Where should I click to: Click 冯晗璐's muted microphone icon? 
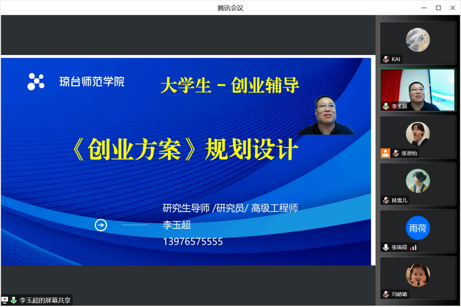386,294
